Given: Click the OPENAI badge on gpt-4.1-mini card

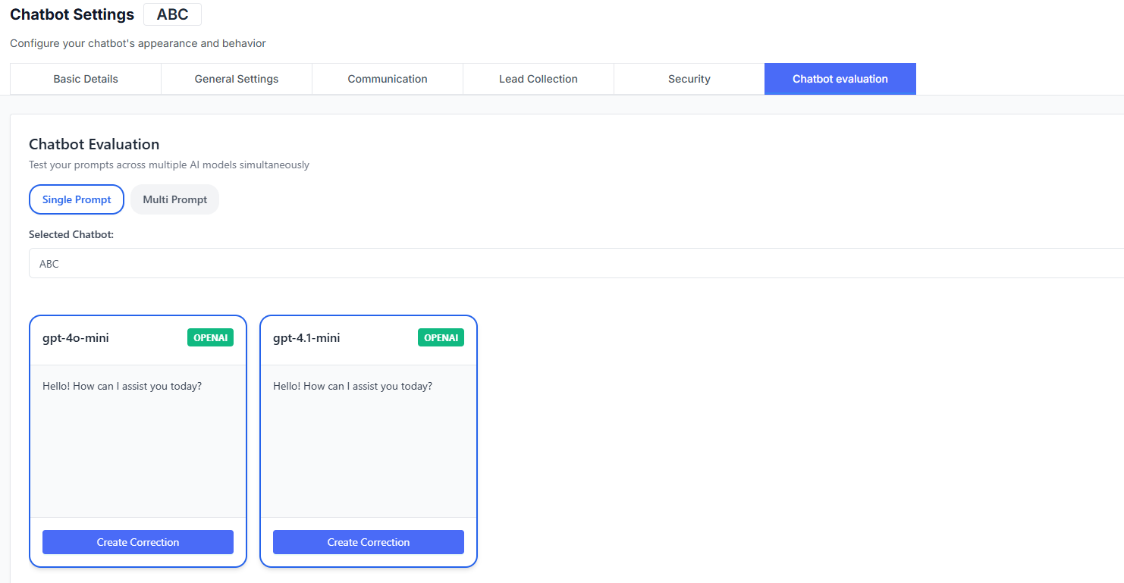Looking at the screenshot, I should pos(441,337).
